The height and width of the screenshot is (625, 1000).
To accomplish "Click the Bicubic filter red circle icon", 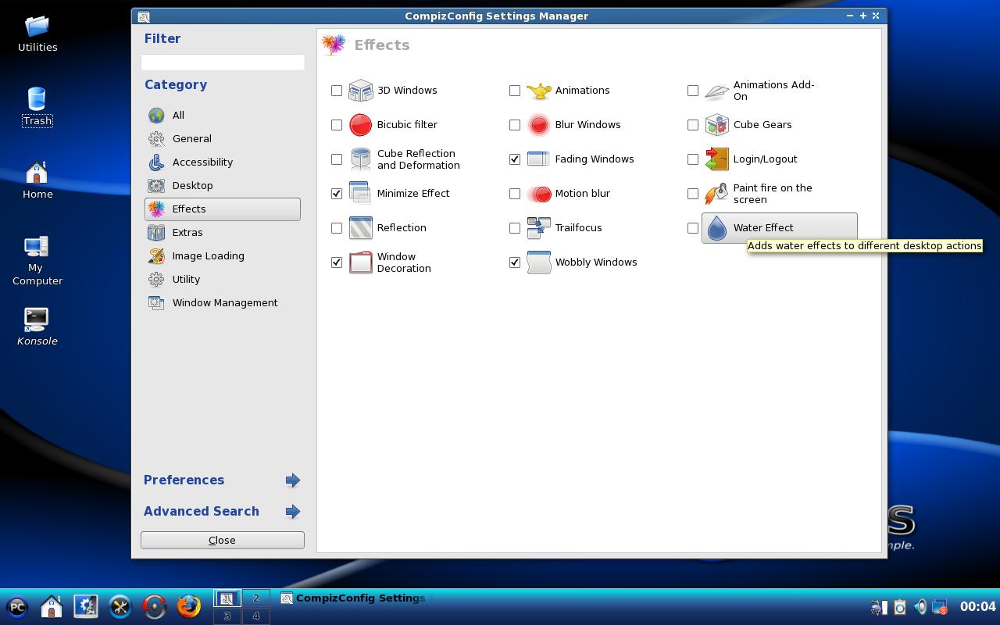I will coord(360,125).
